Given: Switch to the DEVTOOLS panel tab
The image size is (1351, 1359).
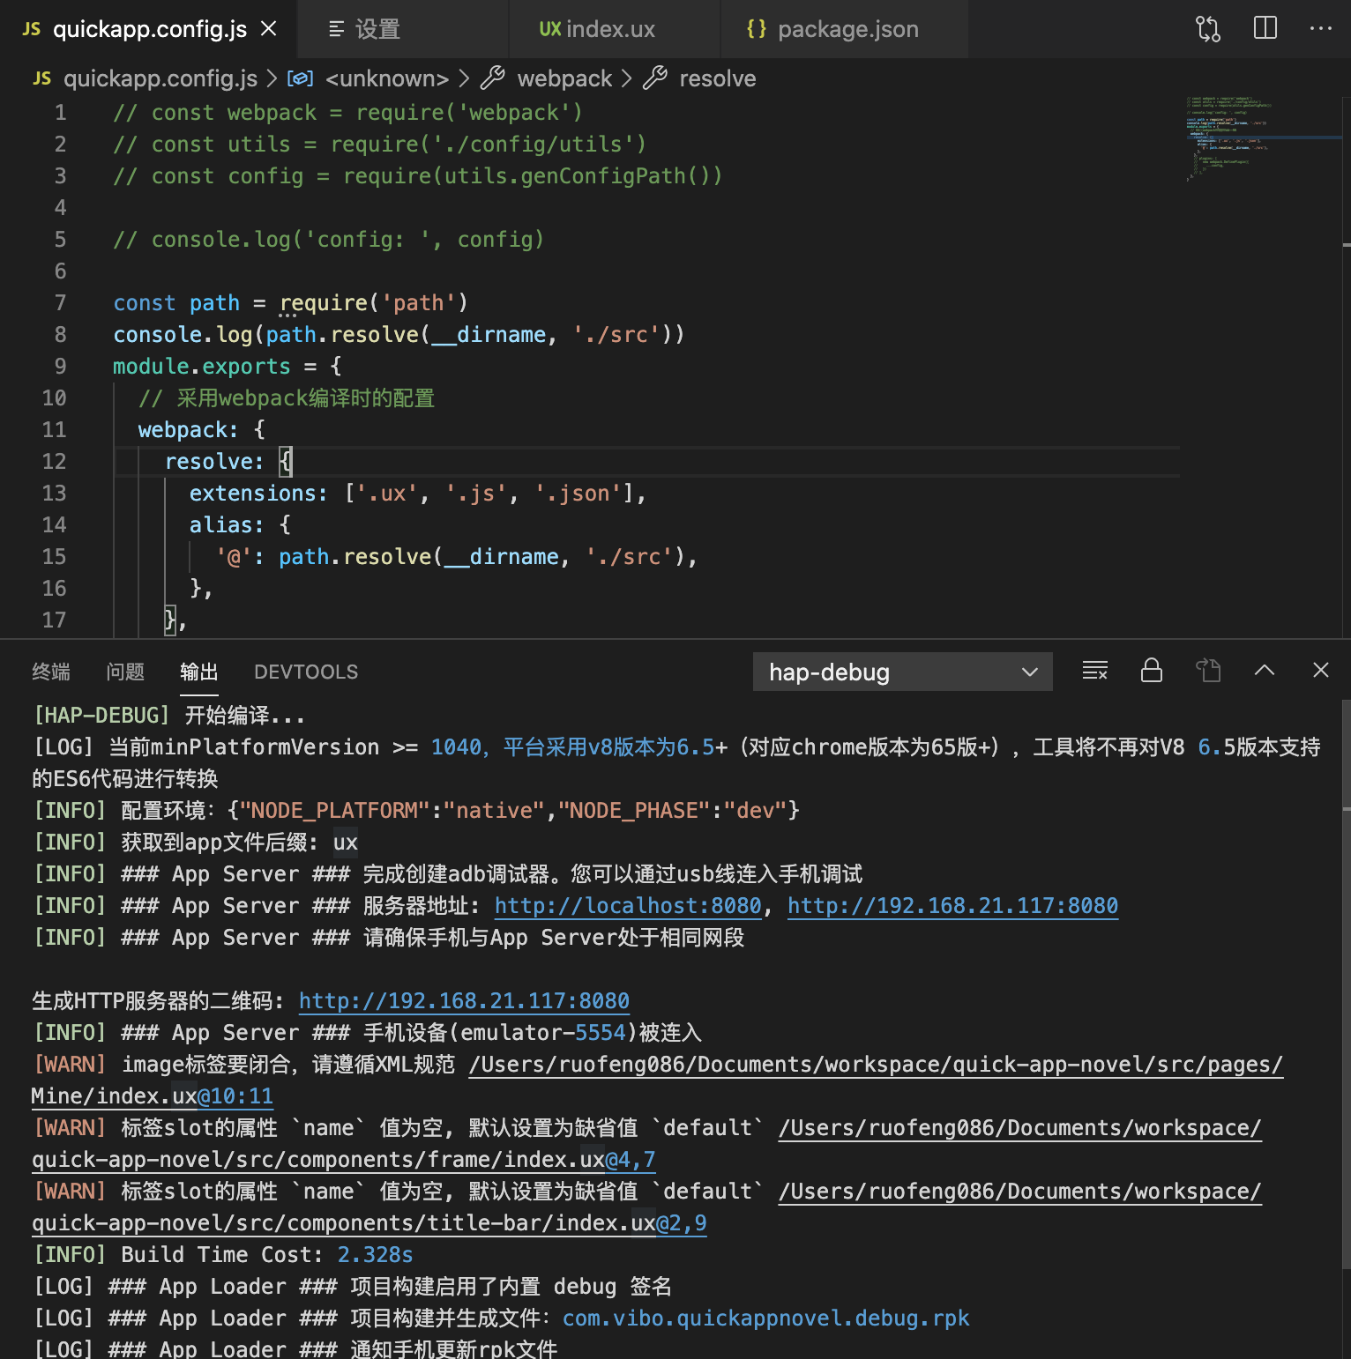Looking at the screenshot, I should 305,672.
